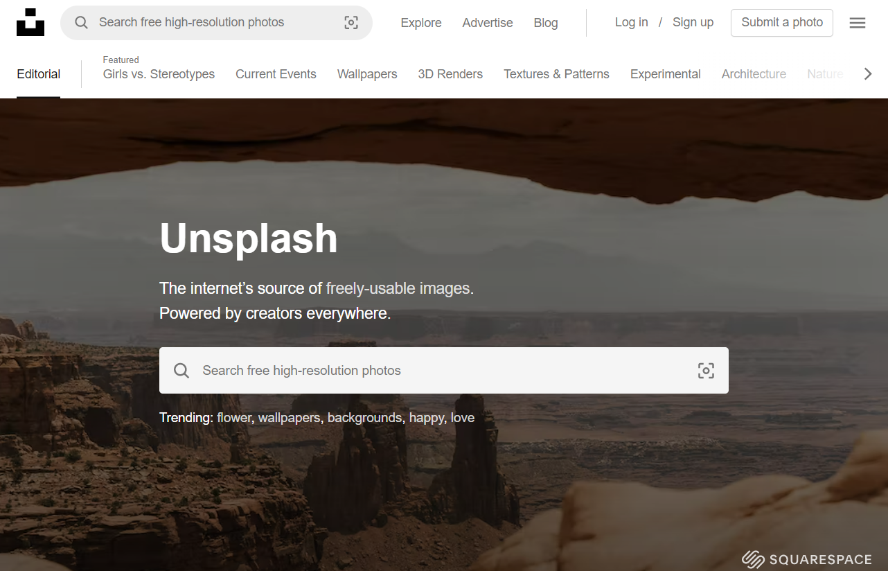Go to the Blog
Screen dimensions: 888x571
point(546,23)
